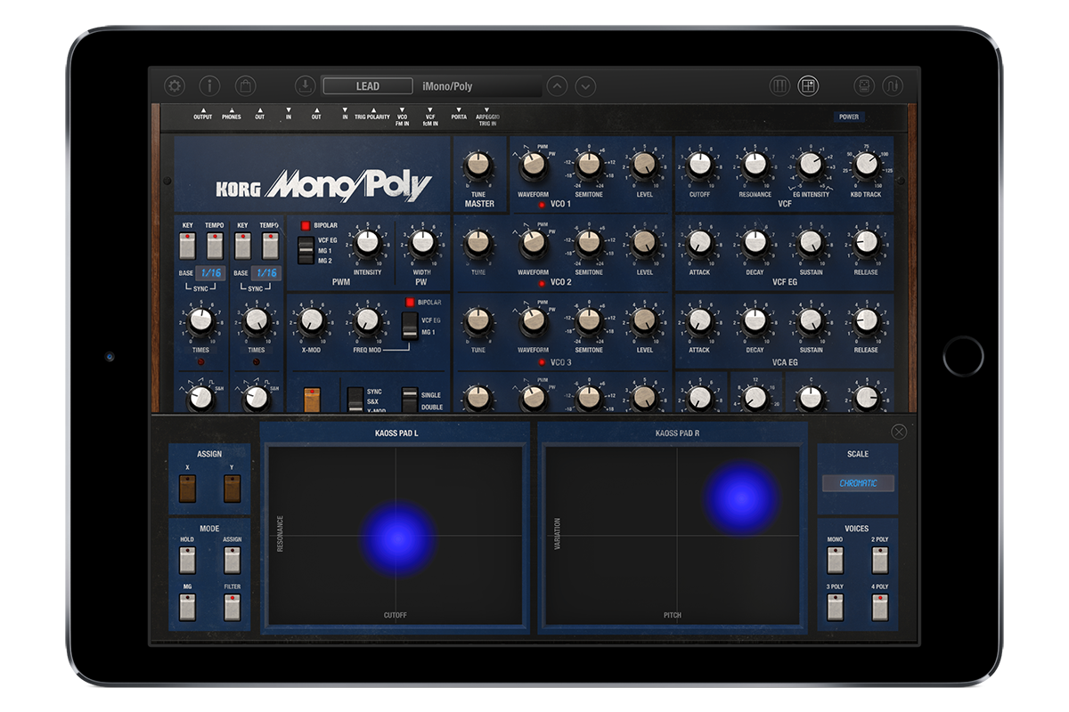Toggle the PWM Bipolar red button

pos(306,226)
